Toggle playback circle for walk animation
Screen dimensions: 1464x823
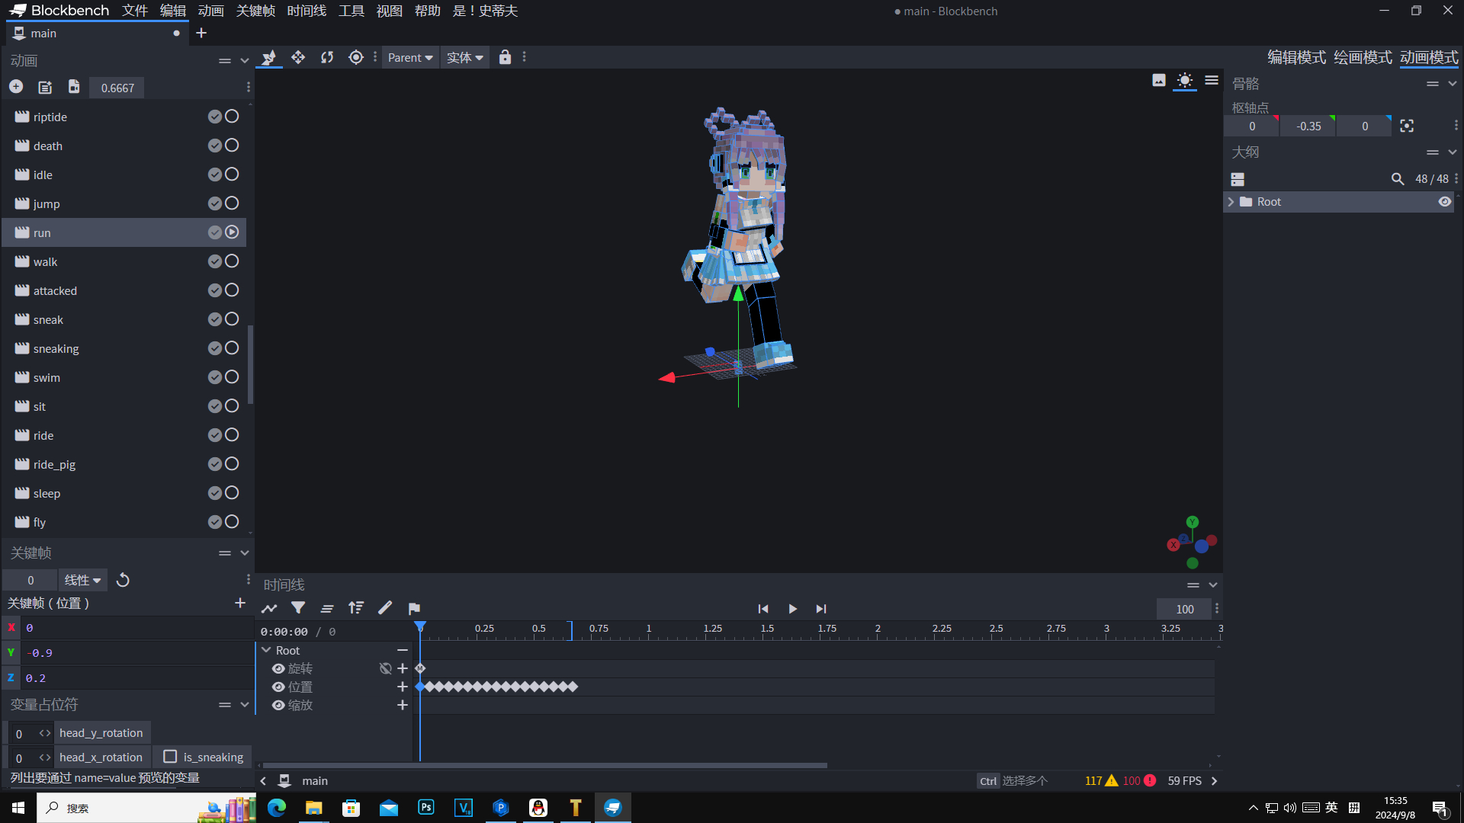coord(233,261)
